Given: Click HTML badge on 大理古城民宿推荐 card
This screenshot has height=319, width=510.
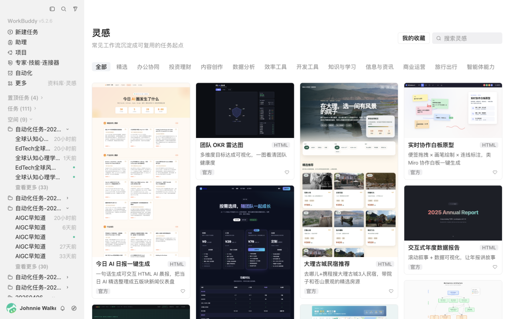Looking at the screenshot, I should point(385,264).
